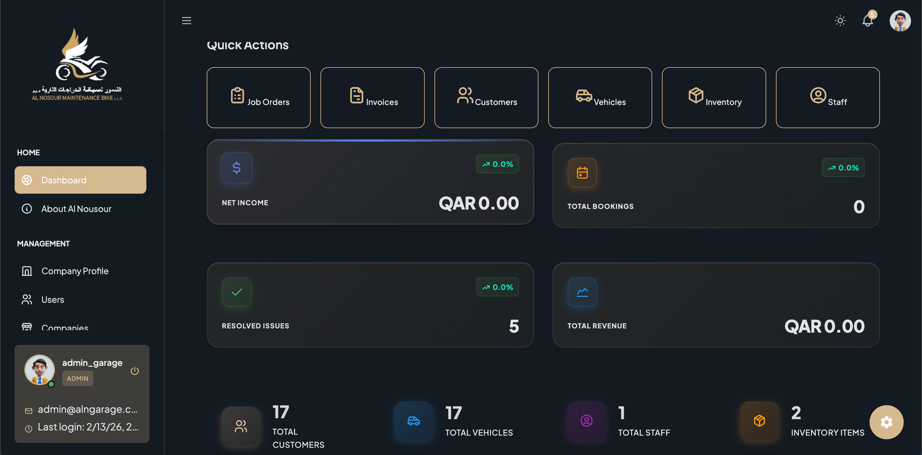
Task: Open About Al Nousour page
Action: click(x=76, y=209)
